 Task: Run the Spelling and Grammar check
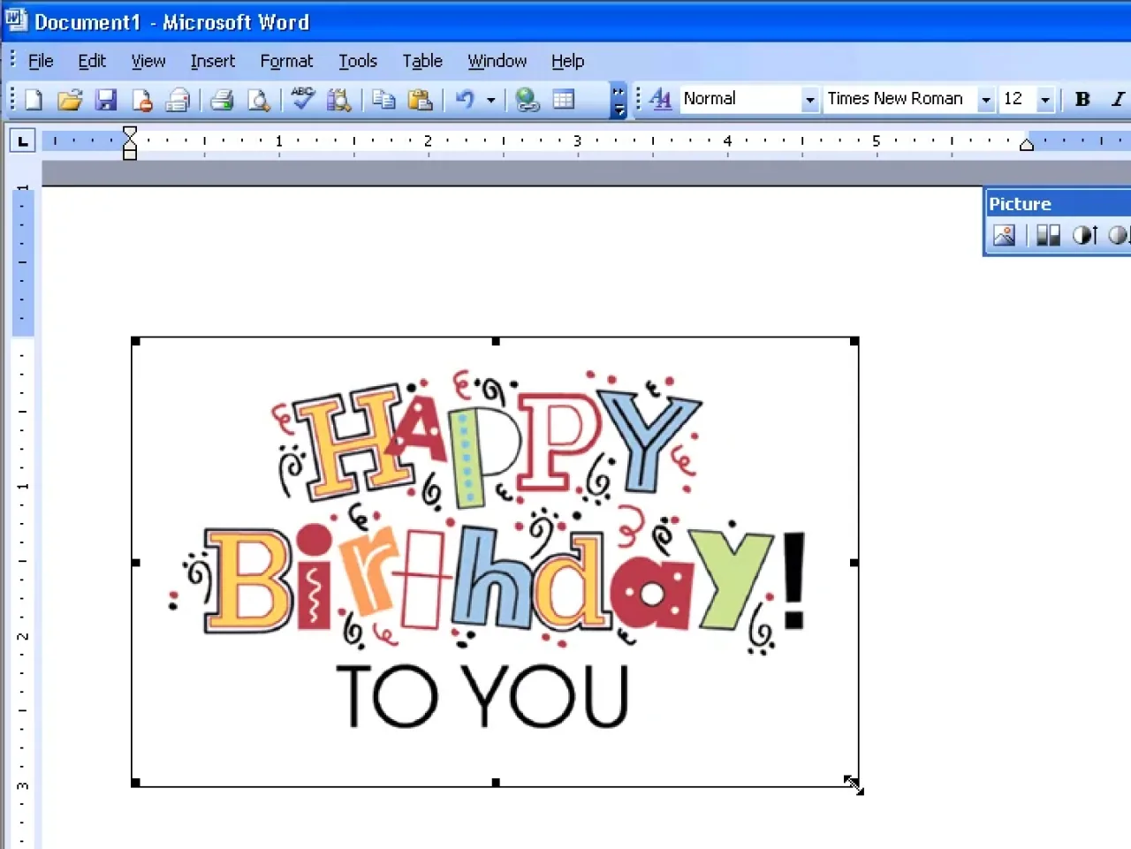click(302, 98)
